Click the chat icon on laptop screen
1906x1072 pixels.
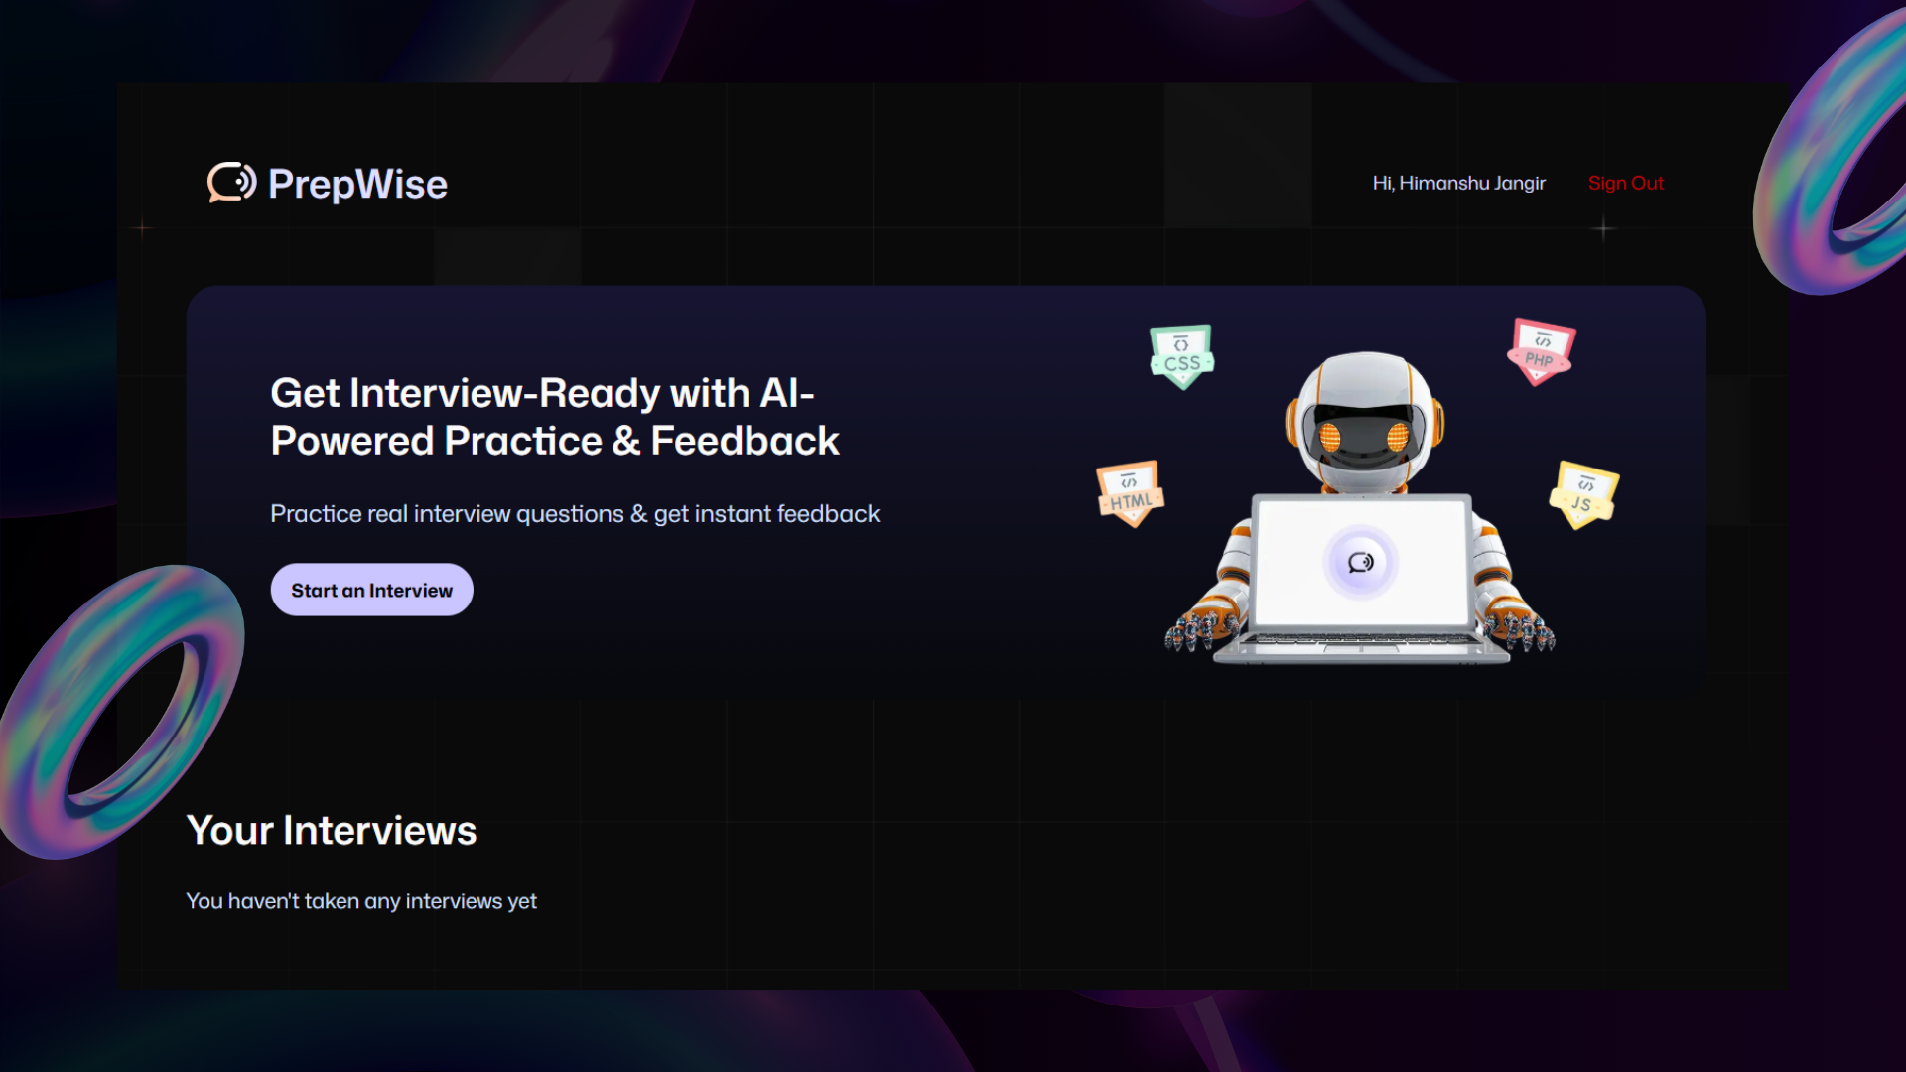tap(1361, 563)
